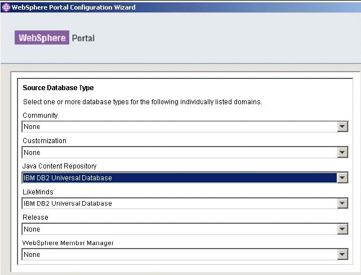Viewport: 361px width, 275px height.
Task: Click the WebSphere Portal Configuration Wizard title text
Action: (73, 7)
